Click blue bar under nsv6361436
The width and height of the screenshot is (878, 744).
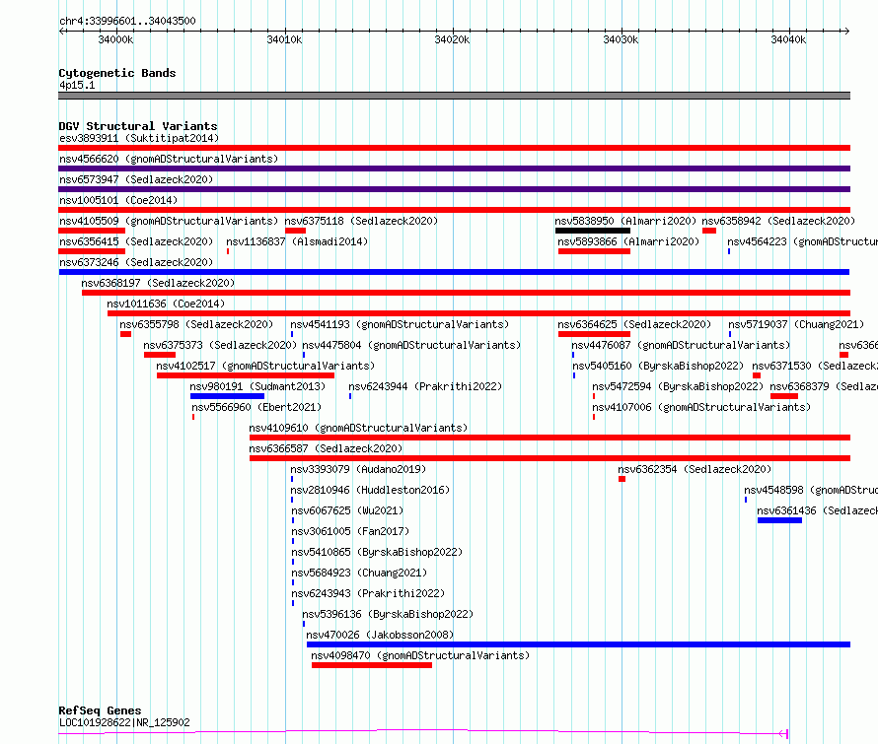(779, 520)
